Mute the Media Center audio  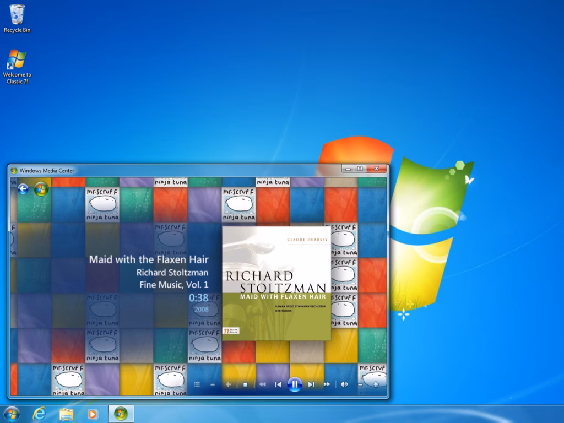coord(344,384)
